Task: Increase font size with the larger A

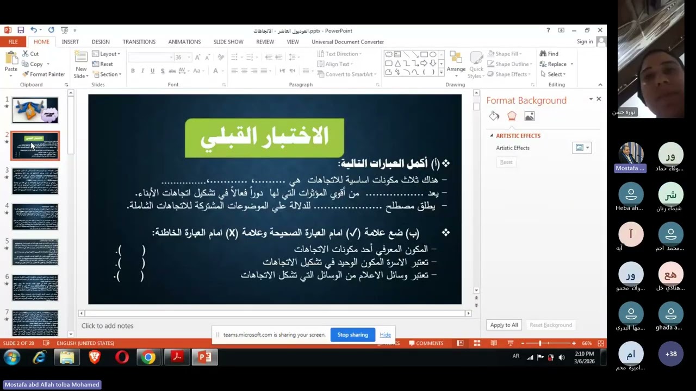Action: point(198,57)
